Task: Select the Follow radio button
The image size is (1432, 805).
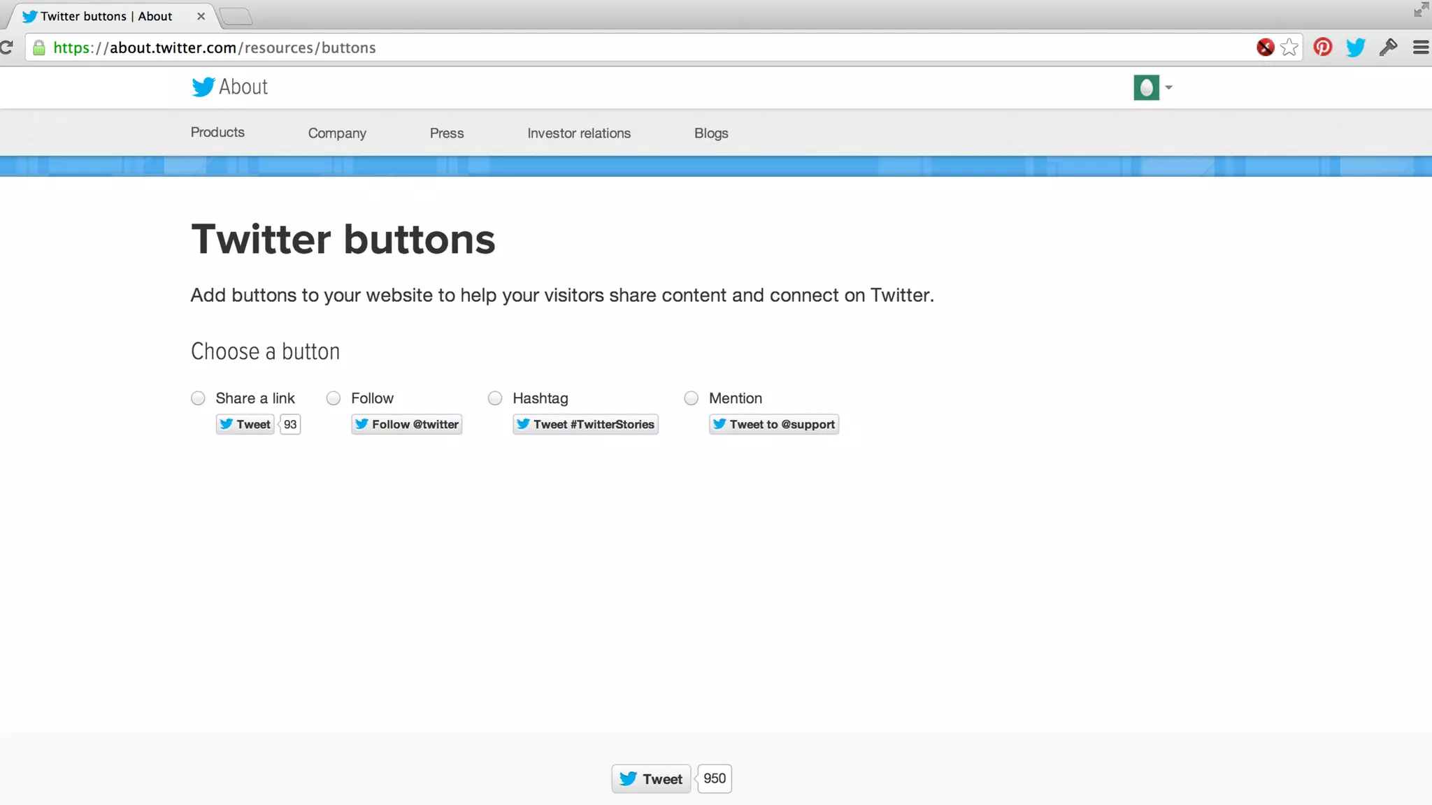Action: coord(334,398)
